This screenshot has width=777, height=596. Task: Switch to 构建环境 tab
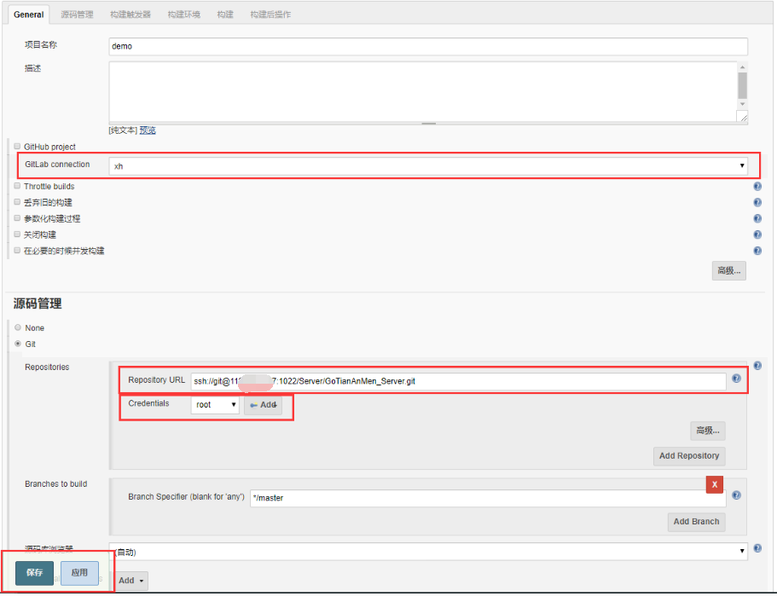click(184, 14)
